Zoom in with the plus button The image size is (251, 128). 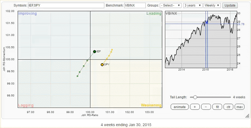click(195, 107)
